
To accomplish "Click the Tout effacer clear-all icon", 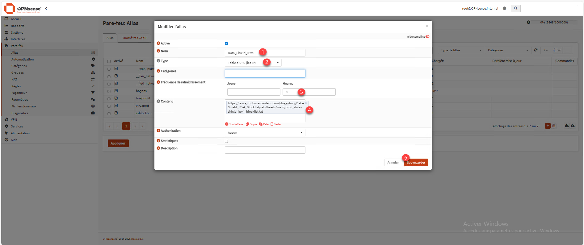I will (x=227, y=124).
